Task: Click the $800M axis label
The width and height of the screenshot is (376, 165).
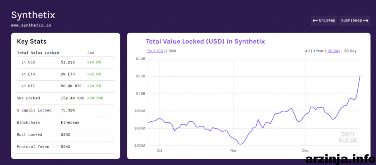Action: 140,111
